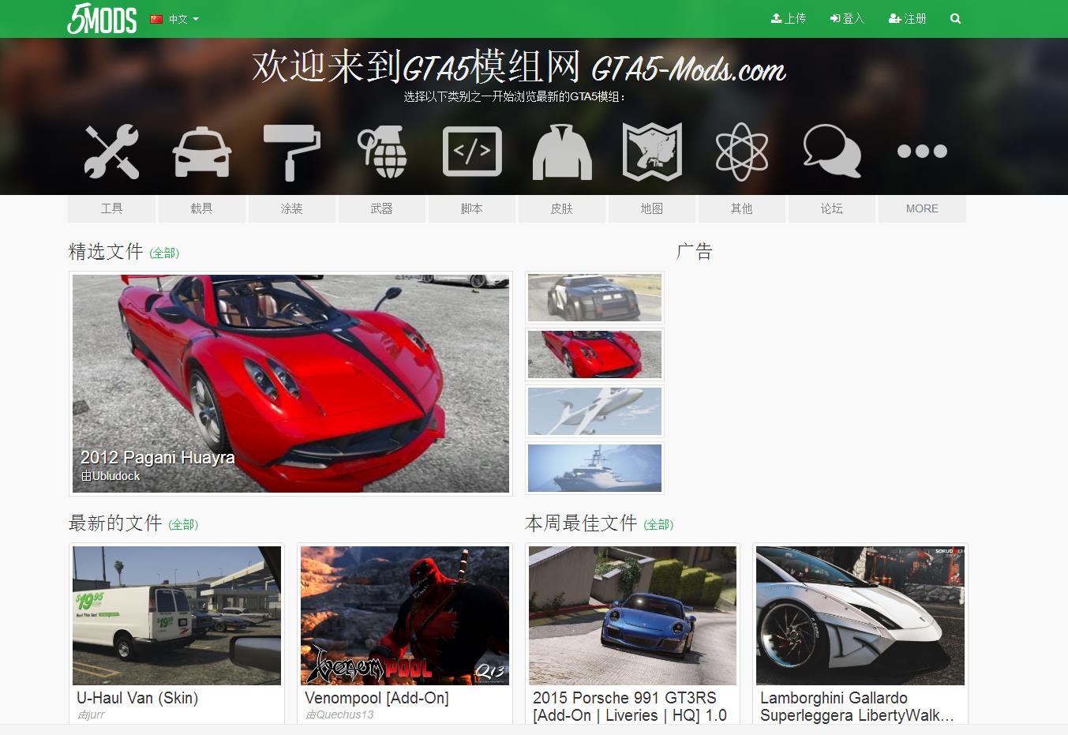
Task: Click the China flag icon
Action: [x=156, y=19]
